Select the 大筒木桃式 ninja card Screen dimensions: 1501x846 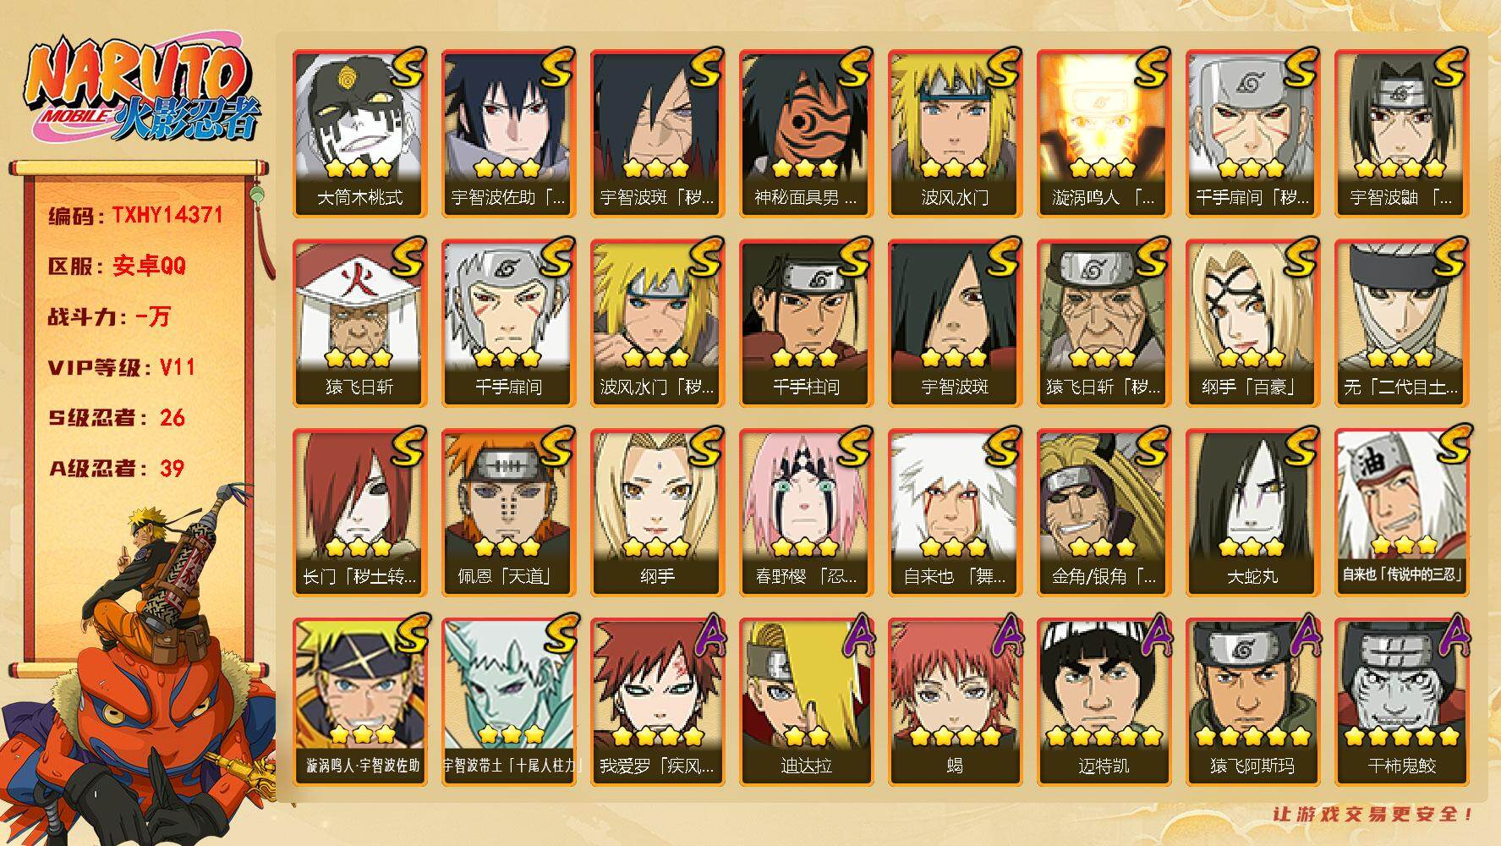[x=359, y=134]
